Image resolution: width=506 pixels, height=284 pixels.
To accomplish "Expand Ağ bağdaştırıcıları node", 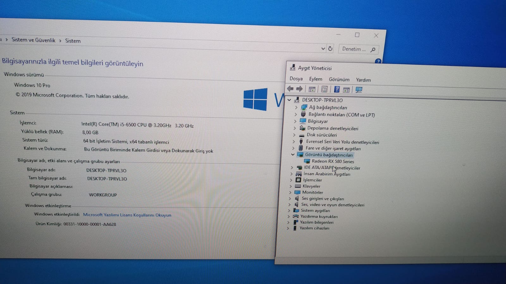I will (296, 107).
